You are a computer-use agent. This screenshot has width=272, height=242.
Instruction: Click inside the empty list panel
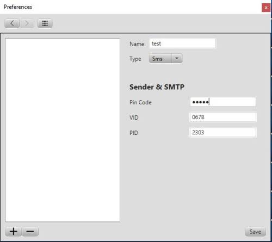click(63, 130)
